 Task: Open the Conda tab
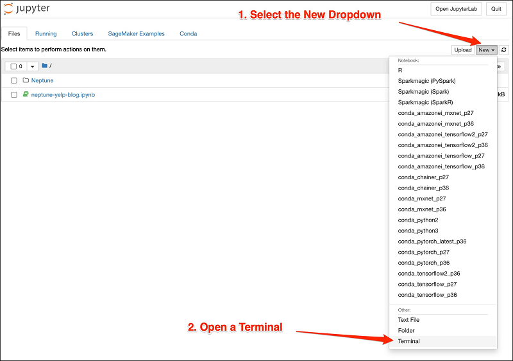pyautogui.click(x=188, y=34)
